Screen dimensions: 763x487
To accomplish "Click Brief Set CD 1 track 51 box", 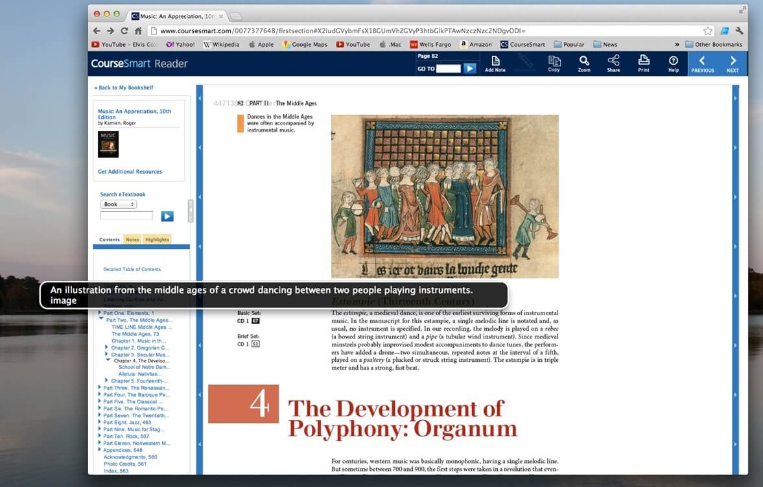I will 255,344.
